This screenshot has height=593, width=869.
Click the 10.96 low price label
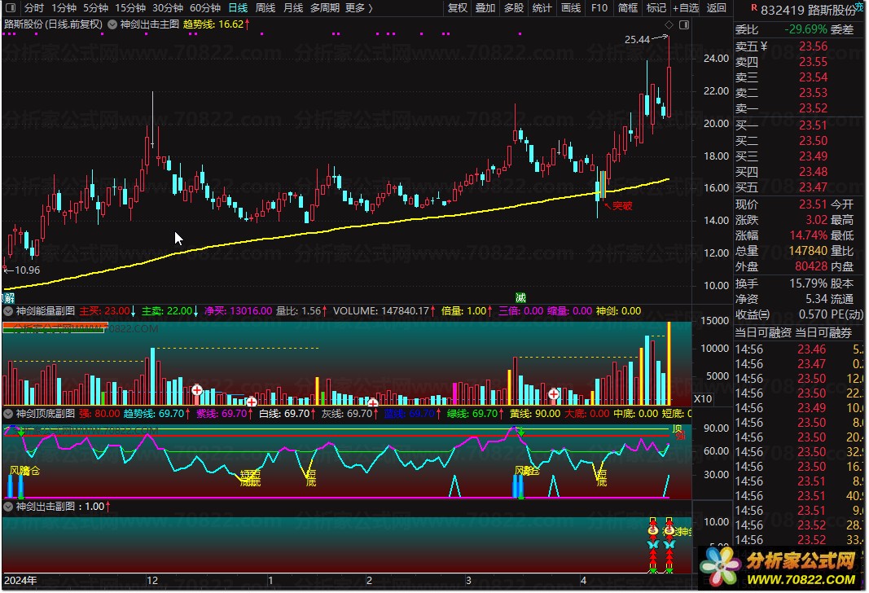pyautogui.click(x=27, y=270)
